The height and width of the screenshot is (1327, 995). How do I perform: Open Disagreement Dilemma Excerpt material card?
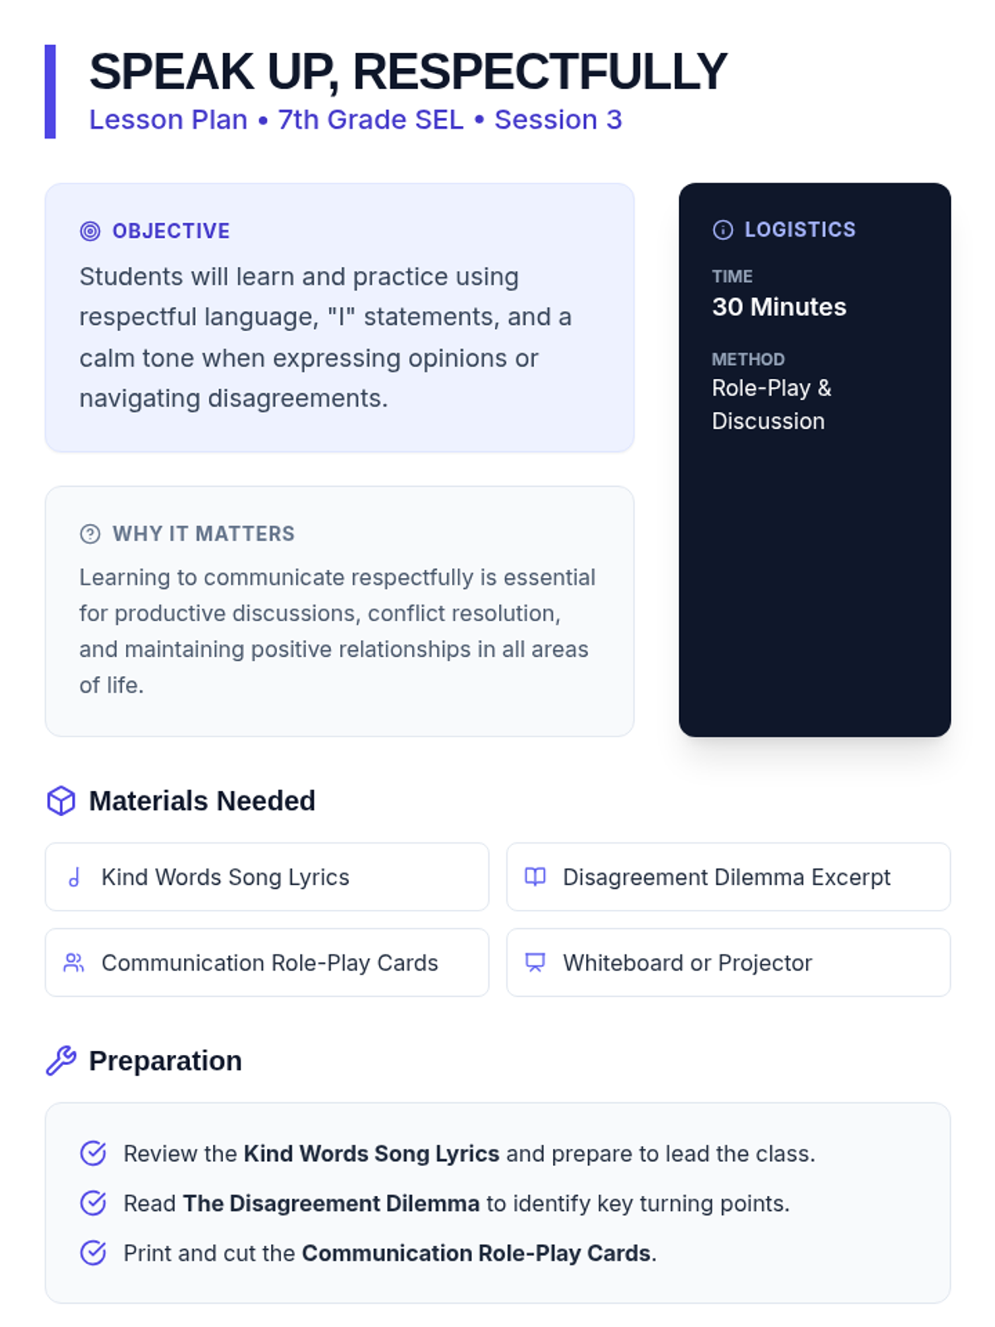(x=727, y=877)
